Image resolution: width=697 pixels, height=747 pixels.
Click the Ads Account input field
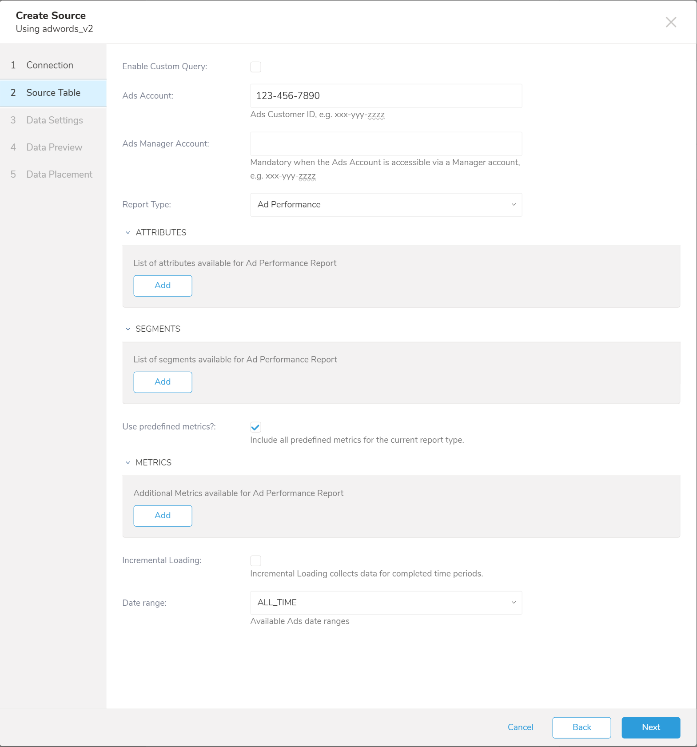point(386,96)
